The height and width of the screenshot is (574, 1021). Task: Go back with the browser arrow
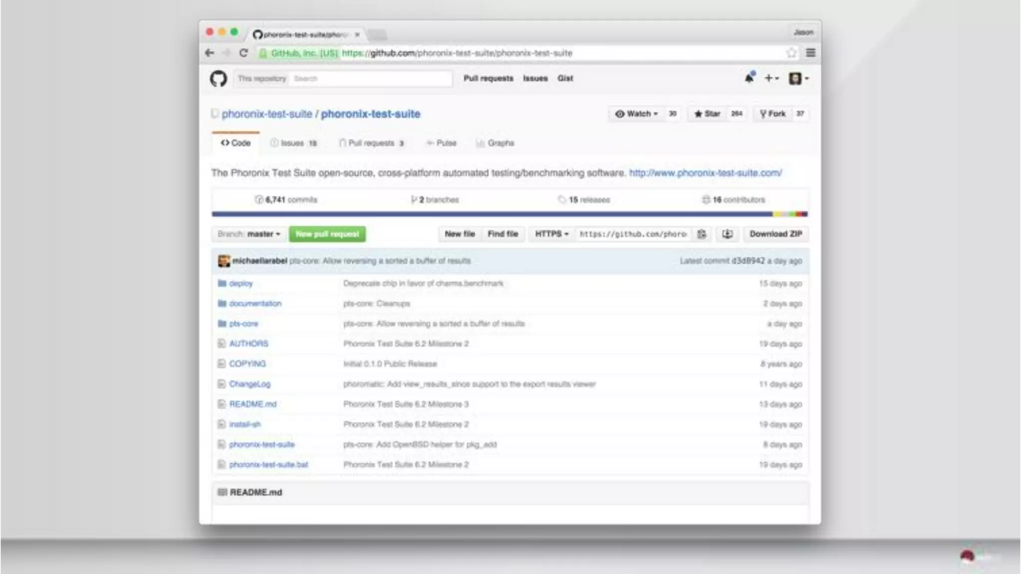pos(209,53)
